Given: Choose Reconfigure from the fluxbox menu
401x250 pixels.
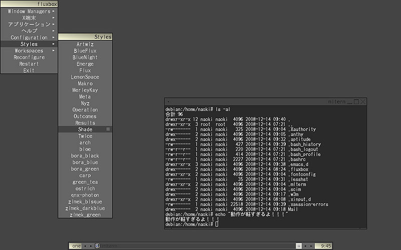Looking at the screenshot, I should tap(29, 57).
